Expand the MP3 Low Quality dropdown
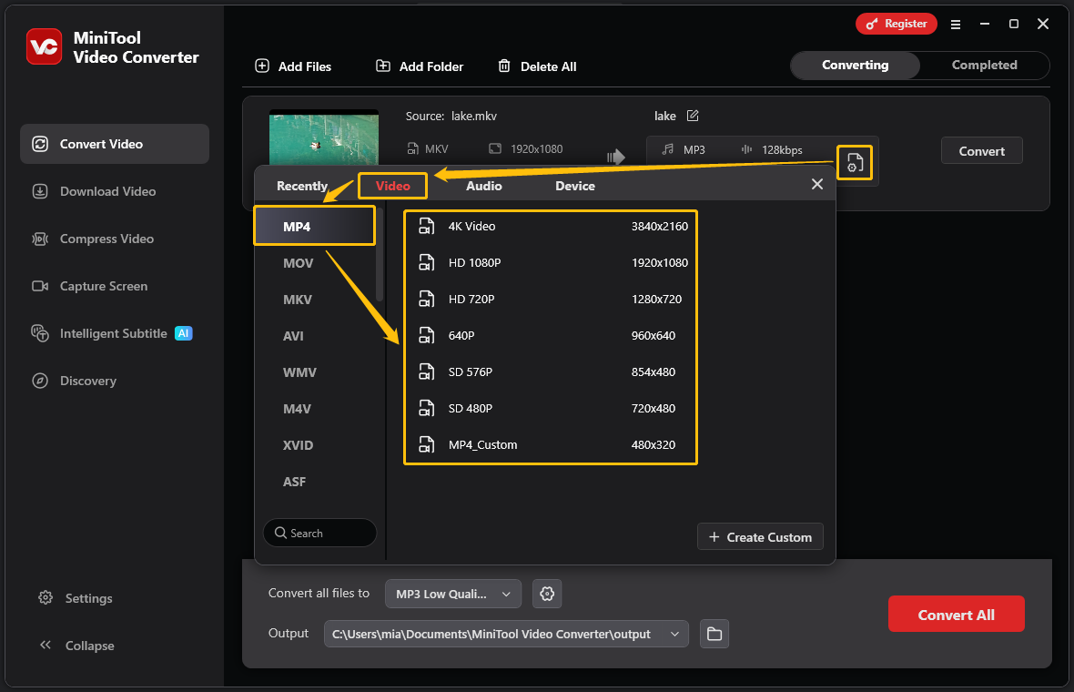This screenshot has height=692, width=1074. coord(452,594)
